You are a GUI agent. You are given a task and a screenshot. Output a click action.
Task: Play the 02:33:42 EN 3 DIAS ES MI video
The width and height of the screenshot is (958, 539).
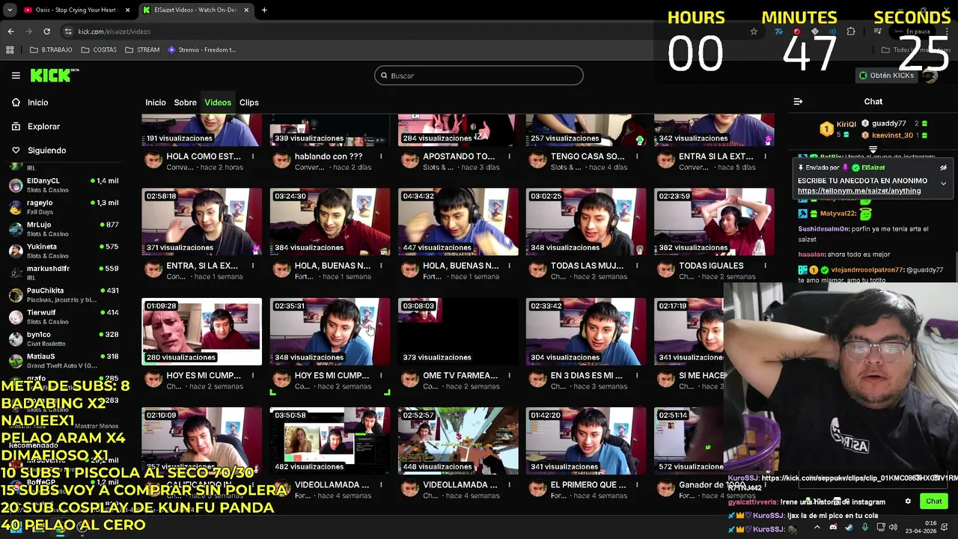click(586, 332)
